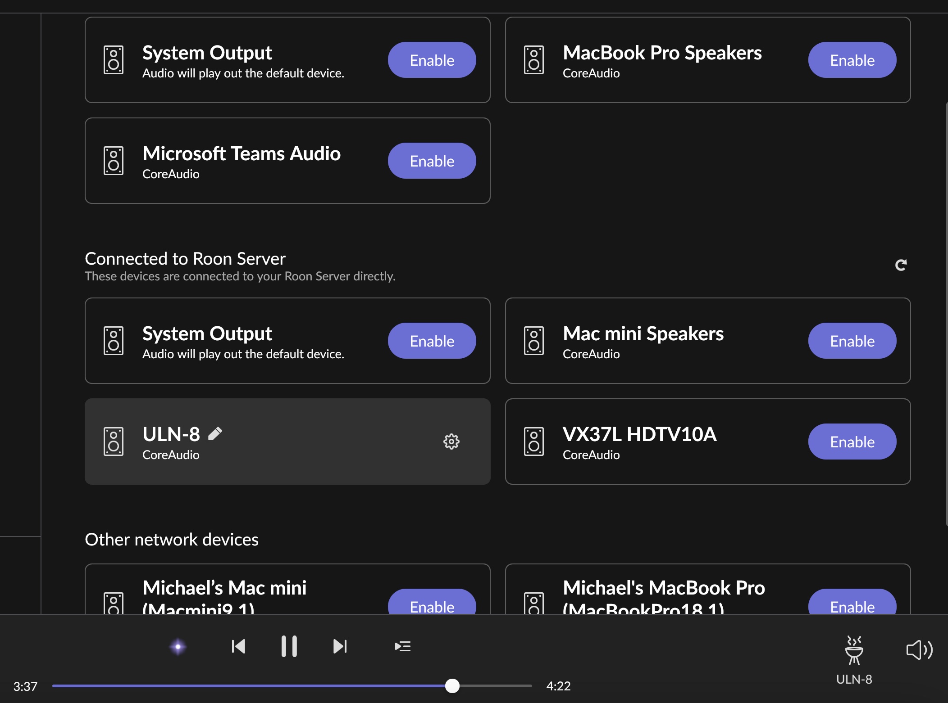Click the speaker icon beside VX37L HDTV10A
This screenshot has height=703, width=948.
[x=534, y=442]
